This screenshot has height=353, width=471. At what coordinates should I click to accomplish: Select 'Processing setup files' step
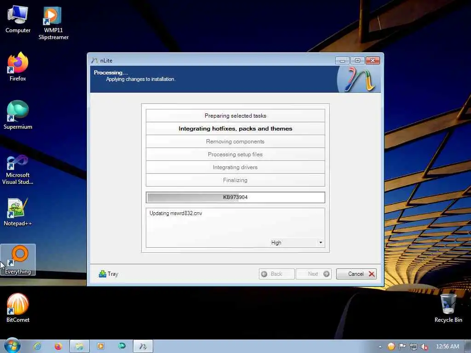point(235,154)
